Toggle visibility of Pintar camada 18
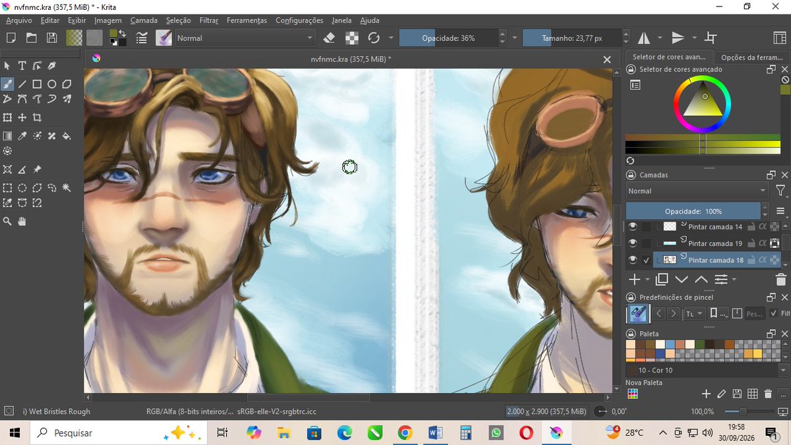 633,260
